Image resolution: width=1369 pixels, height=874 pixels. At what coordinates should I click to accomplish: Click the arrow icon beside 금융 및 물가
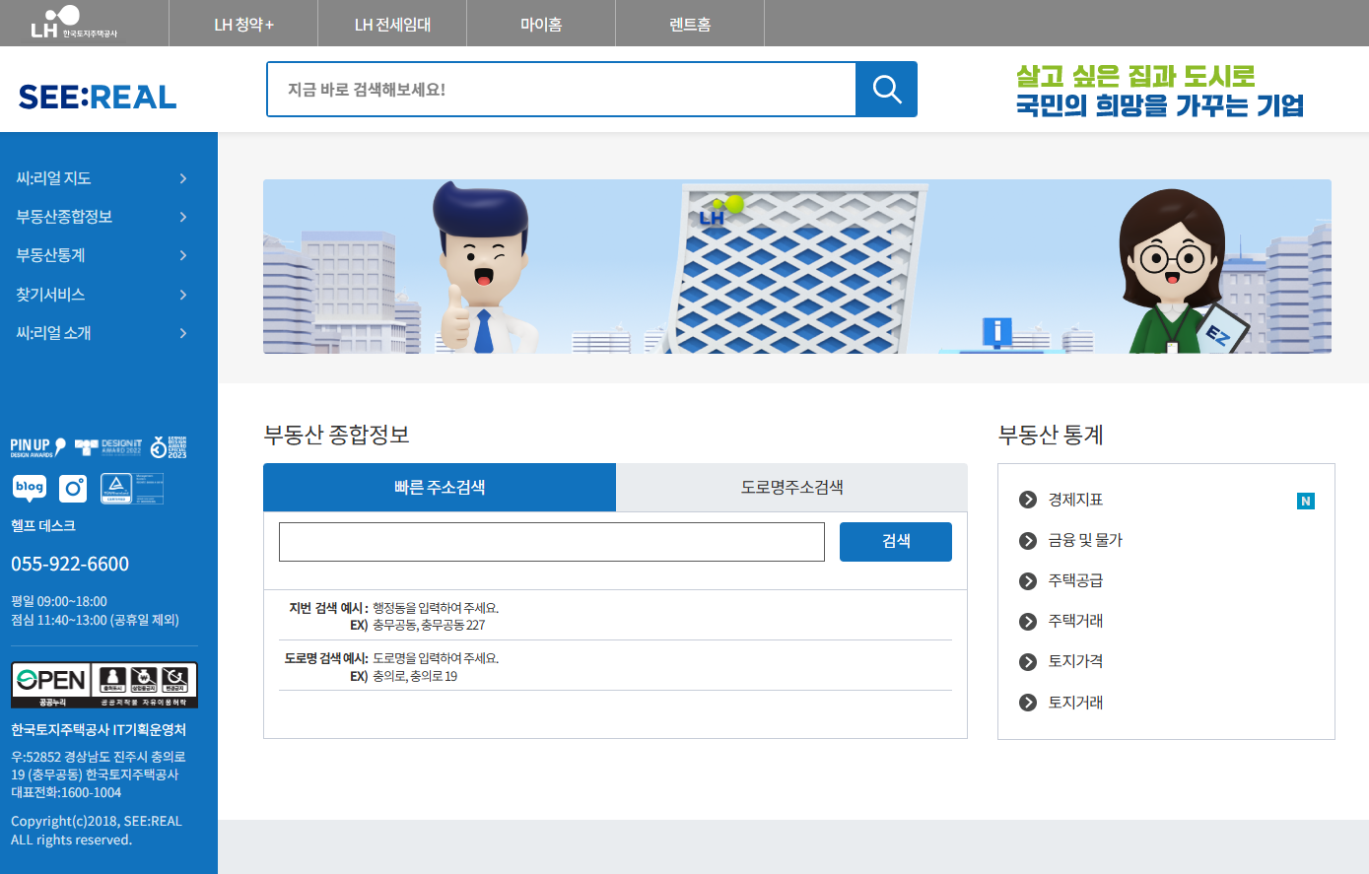[x=1028, y=540]
